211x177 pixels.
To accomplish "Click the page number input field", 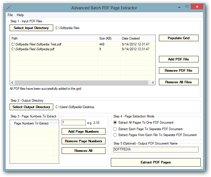I will [74, 123].
